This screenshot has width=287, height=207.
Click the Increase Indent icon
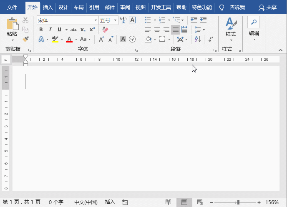[203, 20]
